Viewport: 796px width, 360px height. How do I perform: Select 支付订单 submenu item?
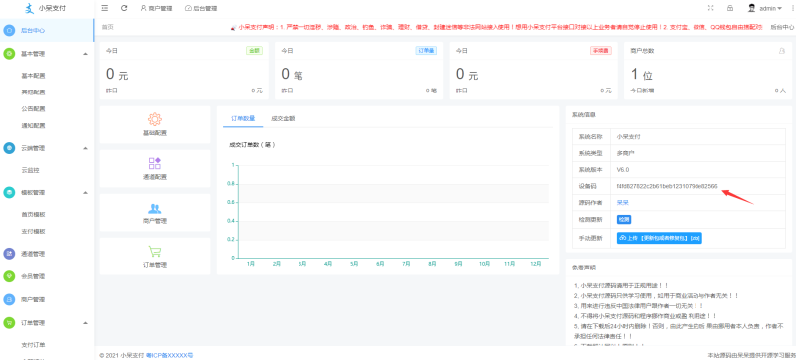33,345
